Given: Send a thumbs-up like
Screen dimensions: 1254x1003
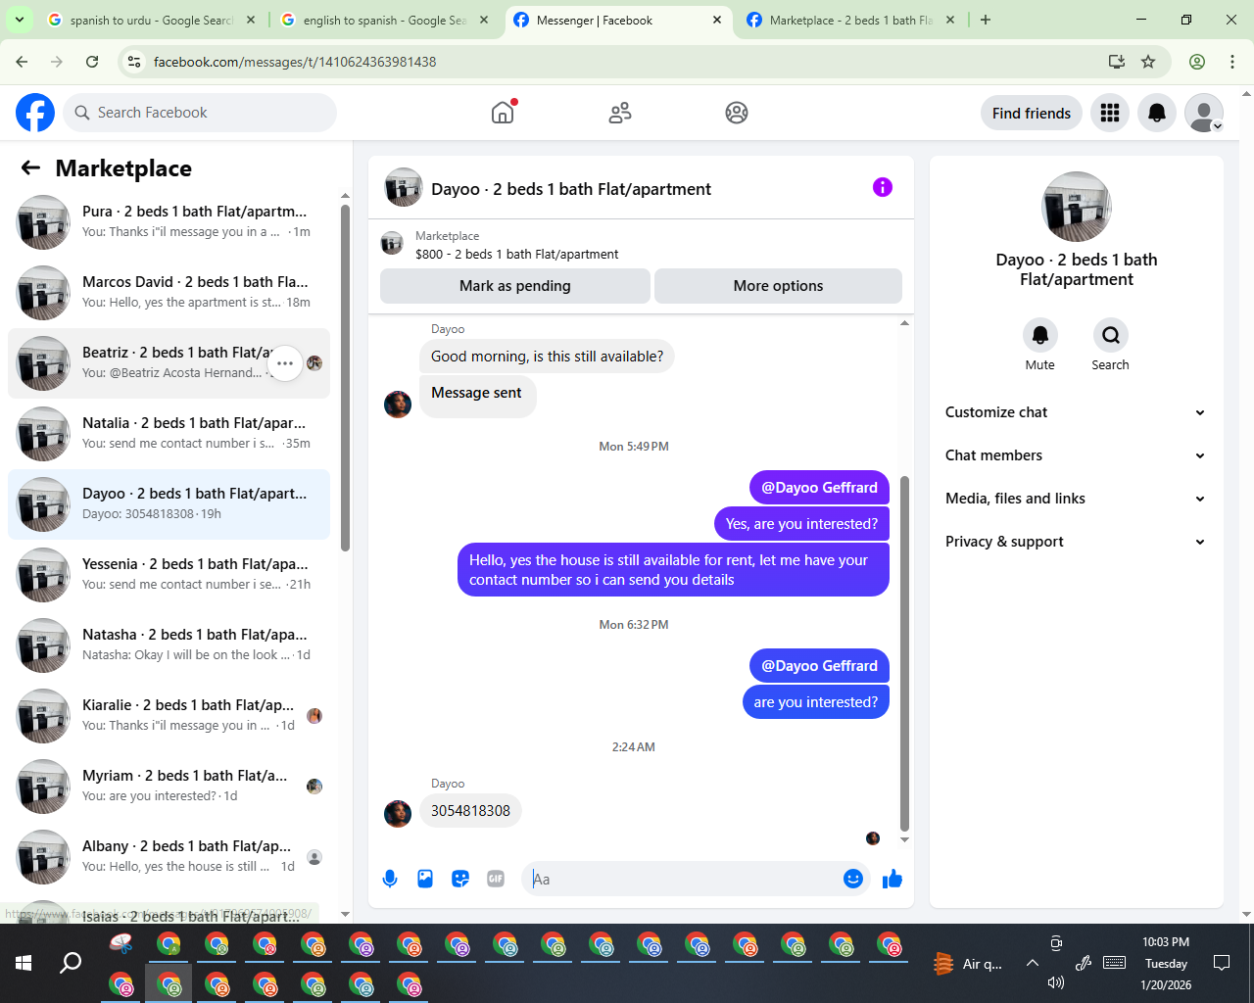Looking at the screenshot, I should tap(892, 879).
